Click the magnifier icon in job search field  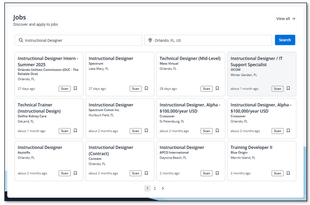click(x=21, y=40)
